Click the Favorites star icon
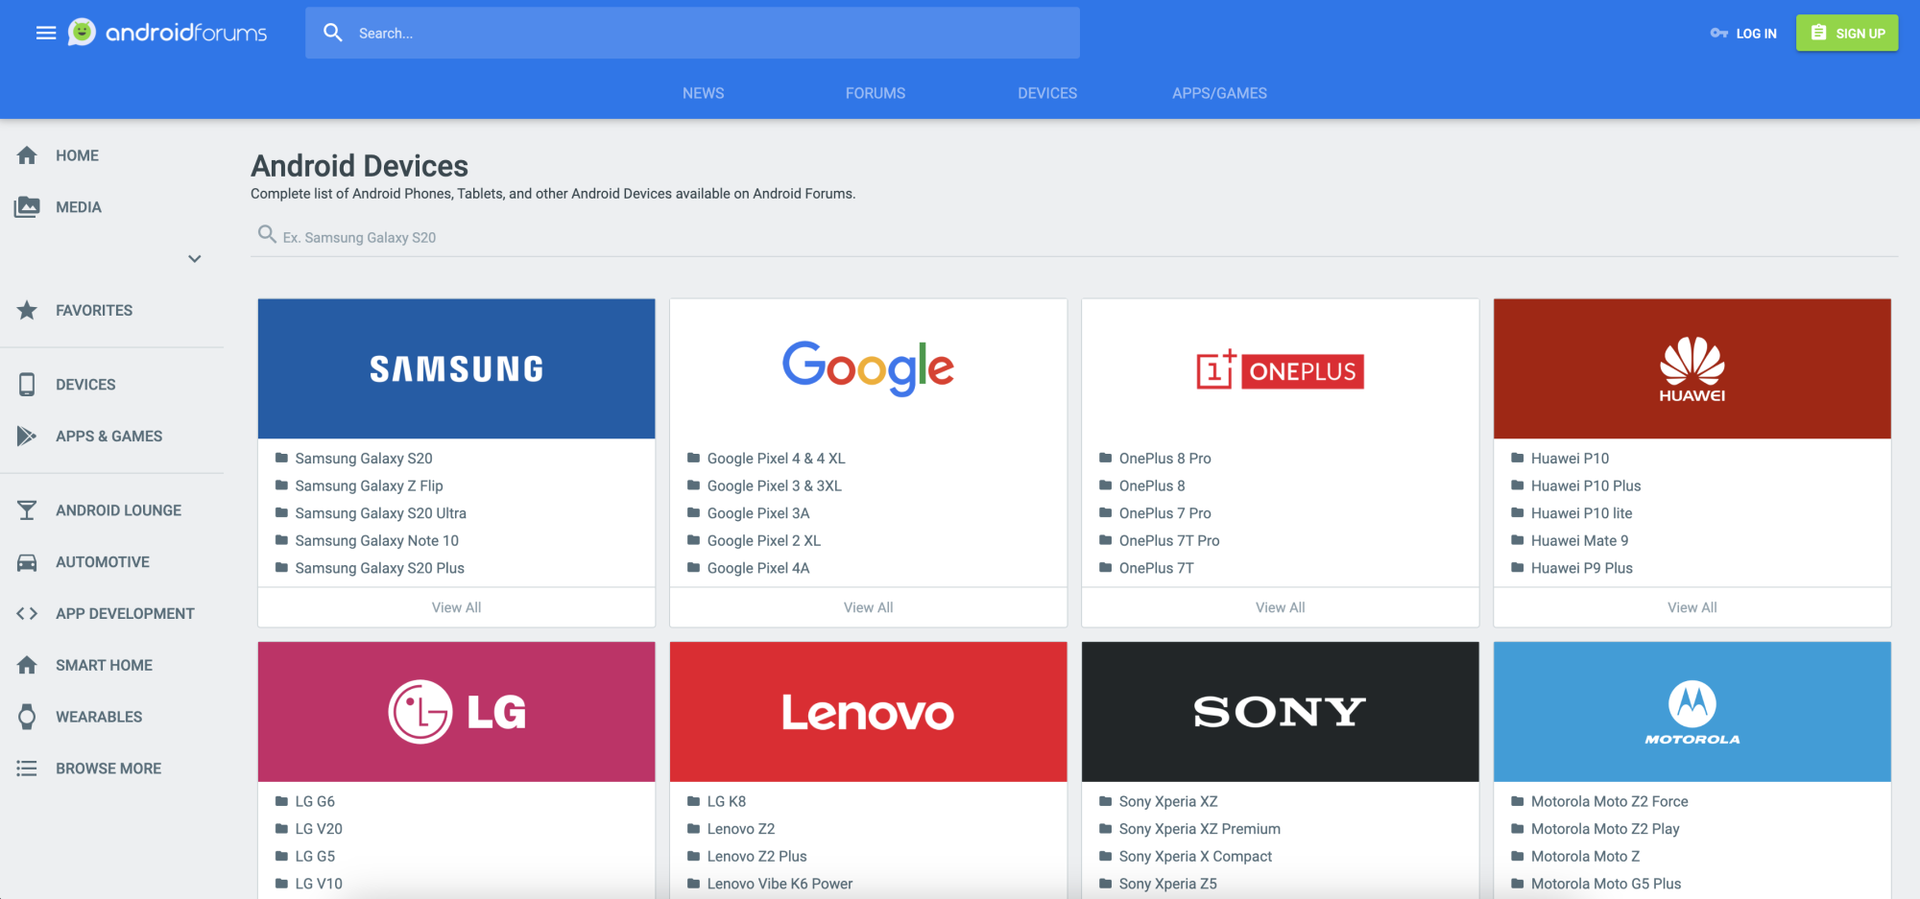Image resolution: width=1920 pixels, height=899 pixels. tap(27, 310)
